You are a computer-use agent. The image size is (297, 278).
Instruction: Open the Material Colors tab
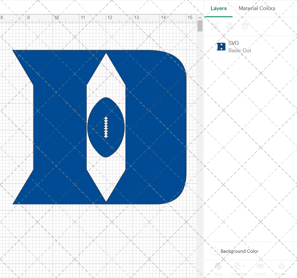[257, 9]
